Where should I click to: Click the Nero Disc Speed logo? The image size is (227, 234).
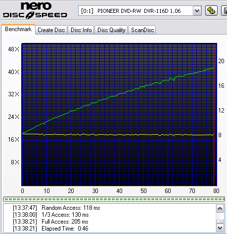35,10
